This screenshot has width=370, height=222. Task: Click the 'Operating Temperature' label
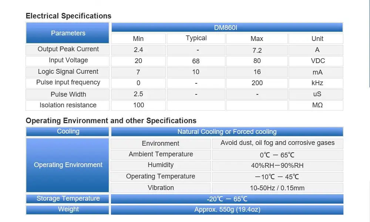click(161, 176)
